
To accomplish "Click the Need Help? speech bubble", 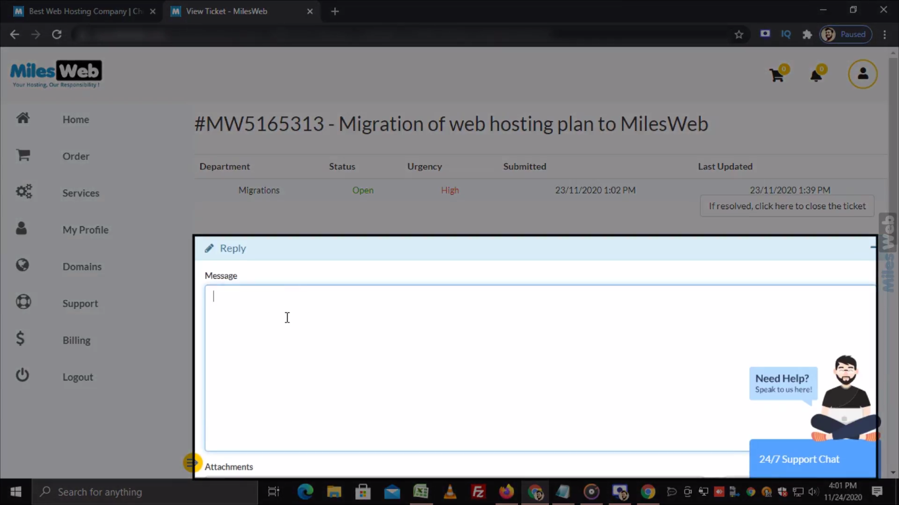I will (783, 383).
